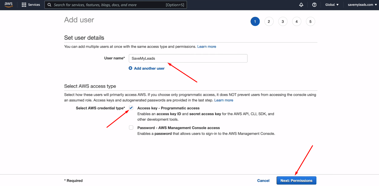The image size is (379, 186).
Task: Click the Required footnote text
Action: tap(73, 181)
